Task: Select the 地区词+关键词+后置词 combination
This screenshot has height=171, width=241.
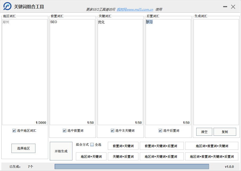Action: pos(162,156)
